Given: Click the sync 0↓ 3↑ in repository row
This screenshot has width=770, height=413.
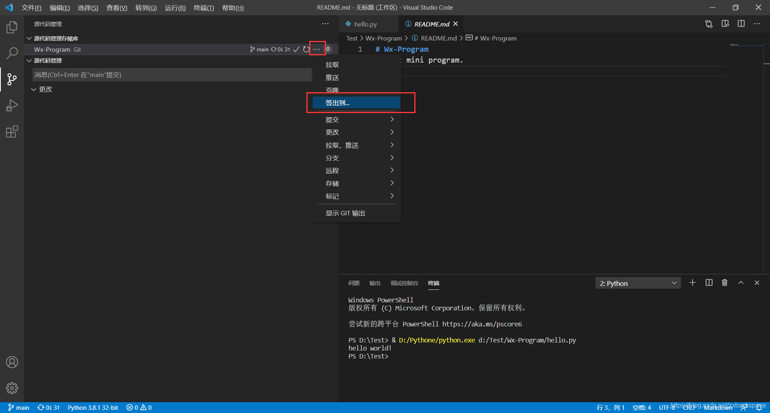Looking at the screenshot, I should (280, 49).
